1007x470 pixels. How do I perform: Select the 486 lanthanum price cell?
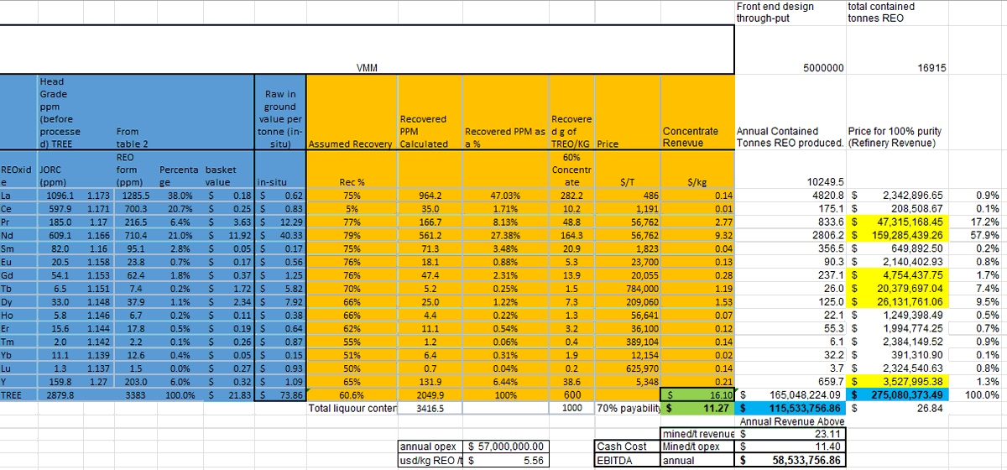650,195
